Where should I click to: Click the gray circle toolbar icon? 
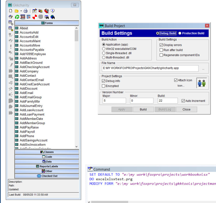(x=41, y=17)
